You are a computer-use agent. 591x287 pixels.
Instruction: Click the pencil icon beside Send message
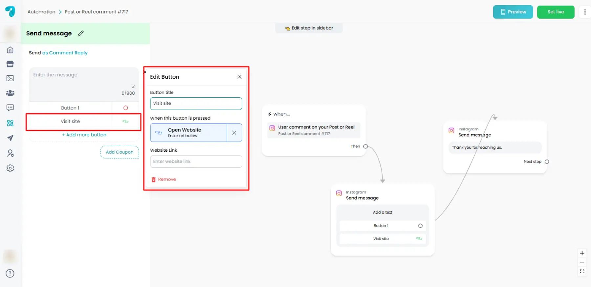(x=81, y=33)
